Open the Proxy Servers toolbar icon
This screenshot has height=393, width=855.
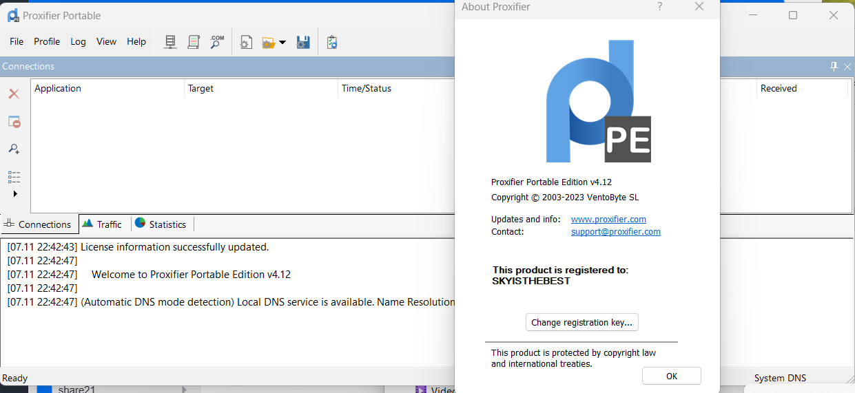170,42
